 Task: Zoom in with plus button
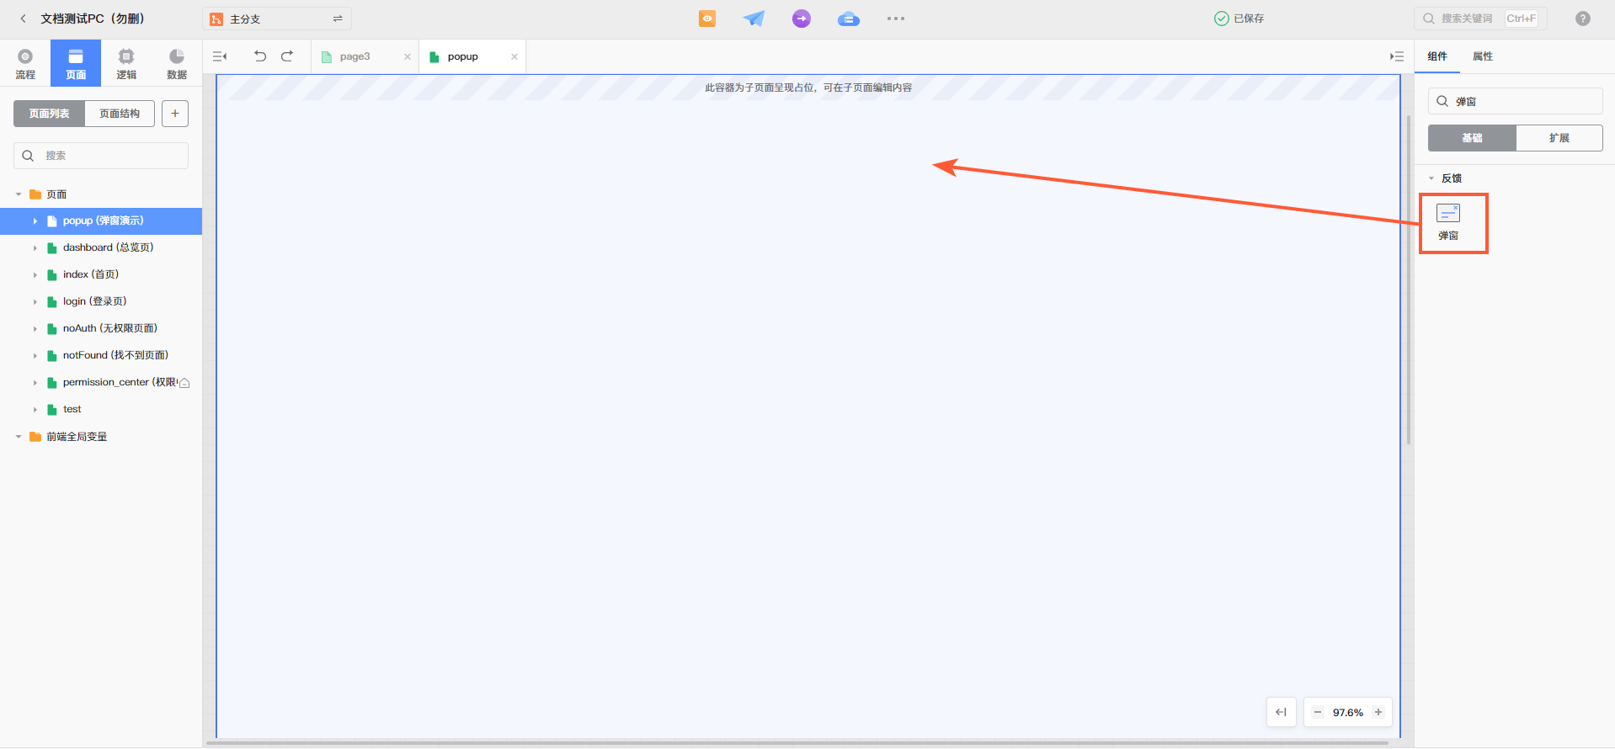tap(1378, 712)
